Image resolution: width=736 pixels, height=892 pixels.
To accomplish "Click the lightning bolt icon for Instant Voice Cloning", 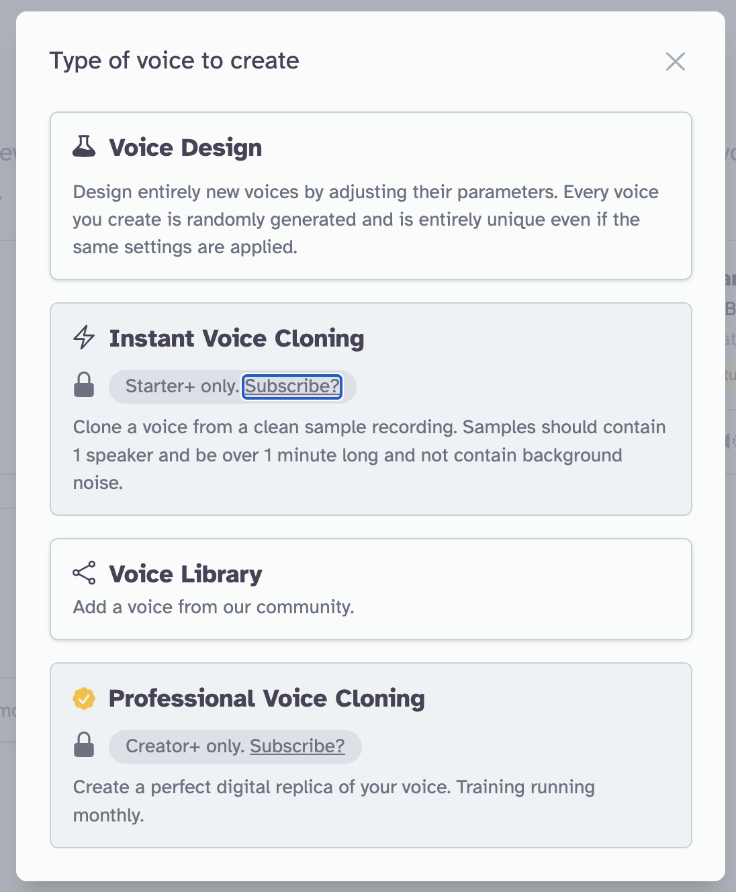I will pos(84,337).
